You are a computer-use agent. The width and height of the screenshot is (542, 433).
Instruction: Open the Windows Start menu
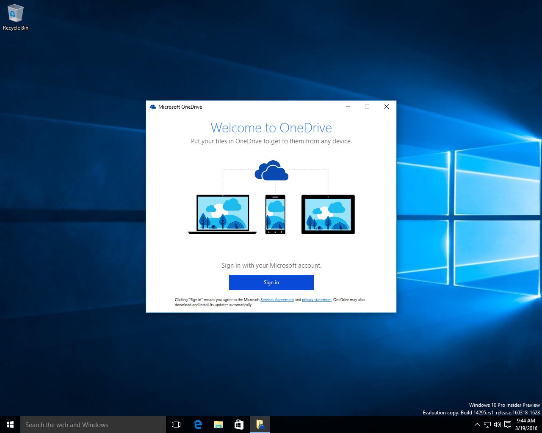point(10,425)
